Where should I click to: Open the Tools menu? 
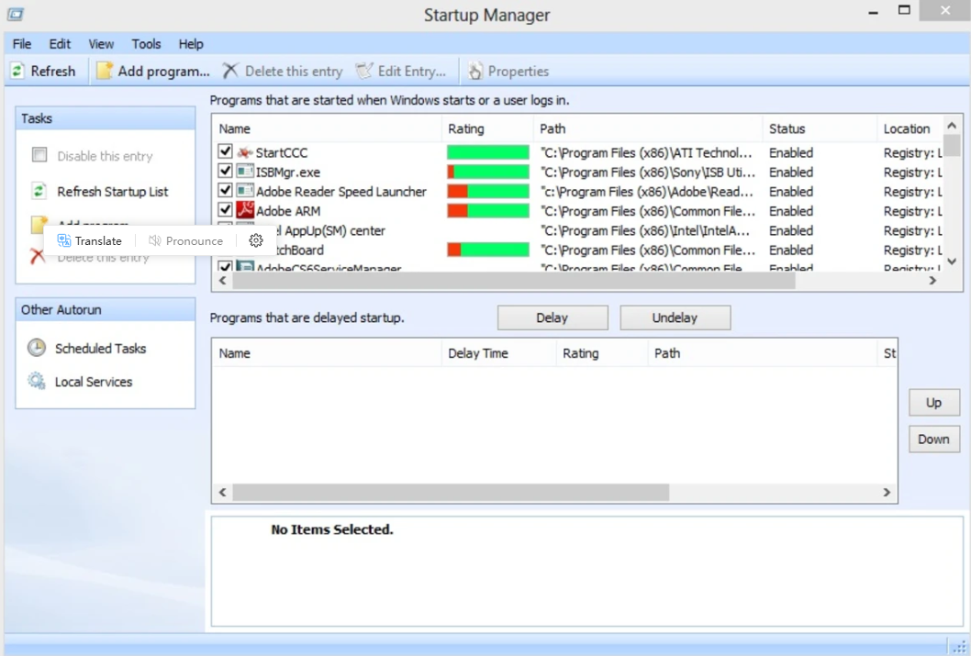click(146, 44)
